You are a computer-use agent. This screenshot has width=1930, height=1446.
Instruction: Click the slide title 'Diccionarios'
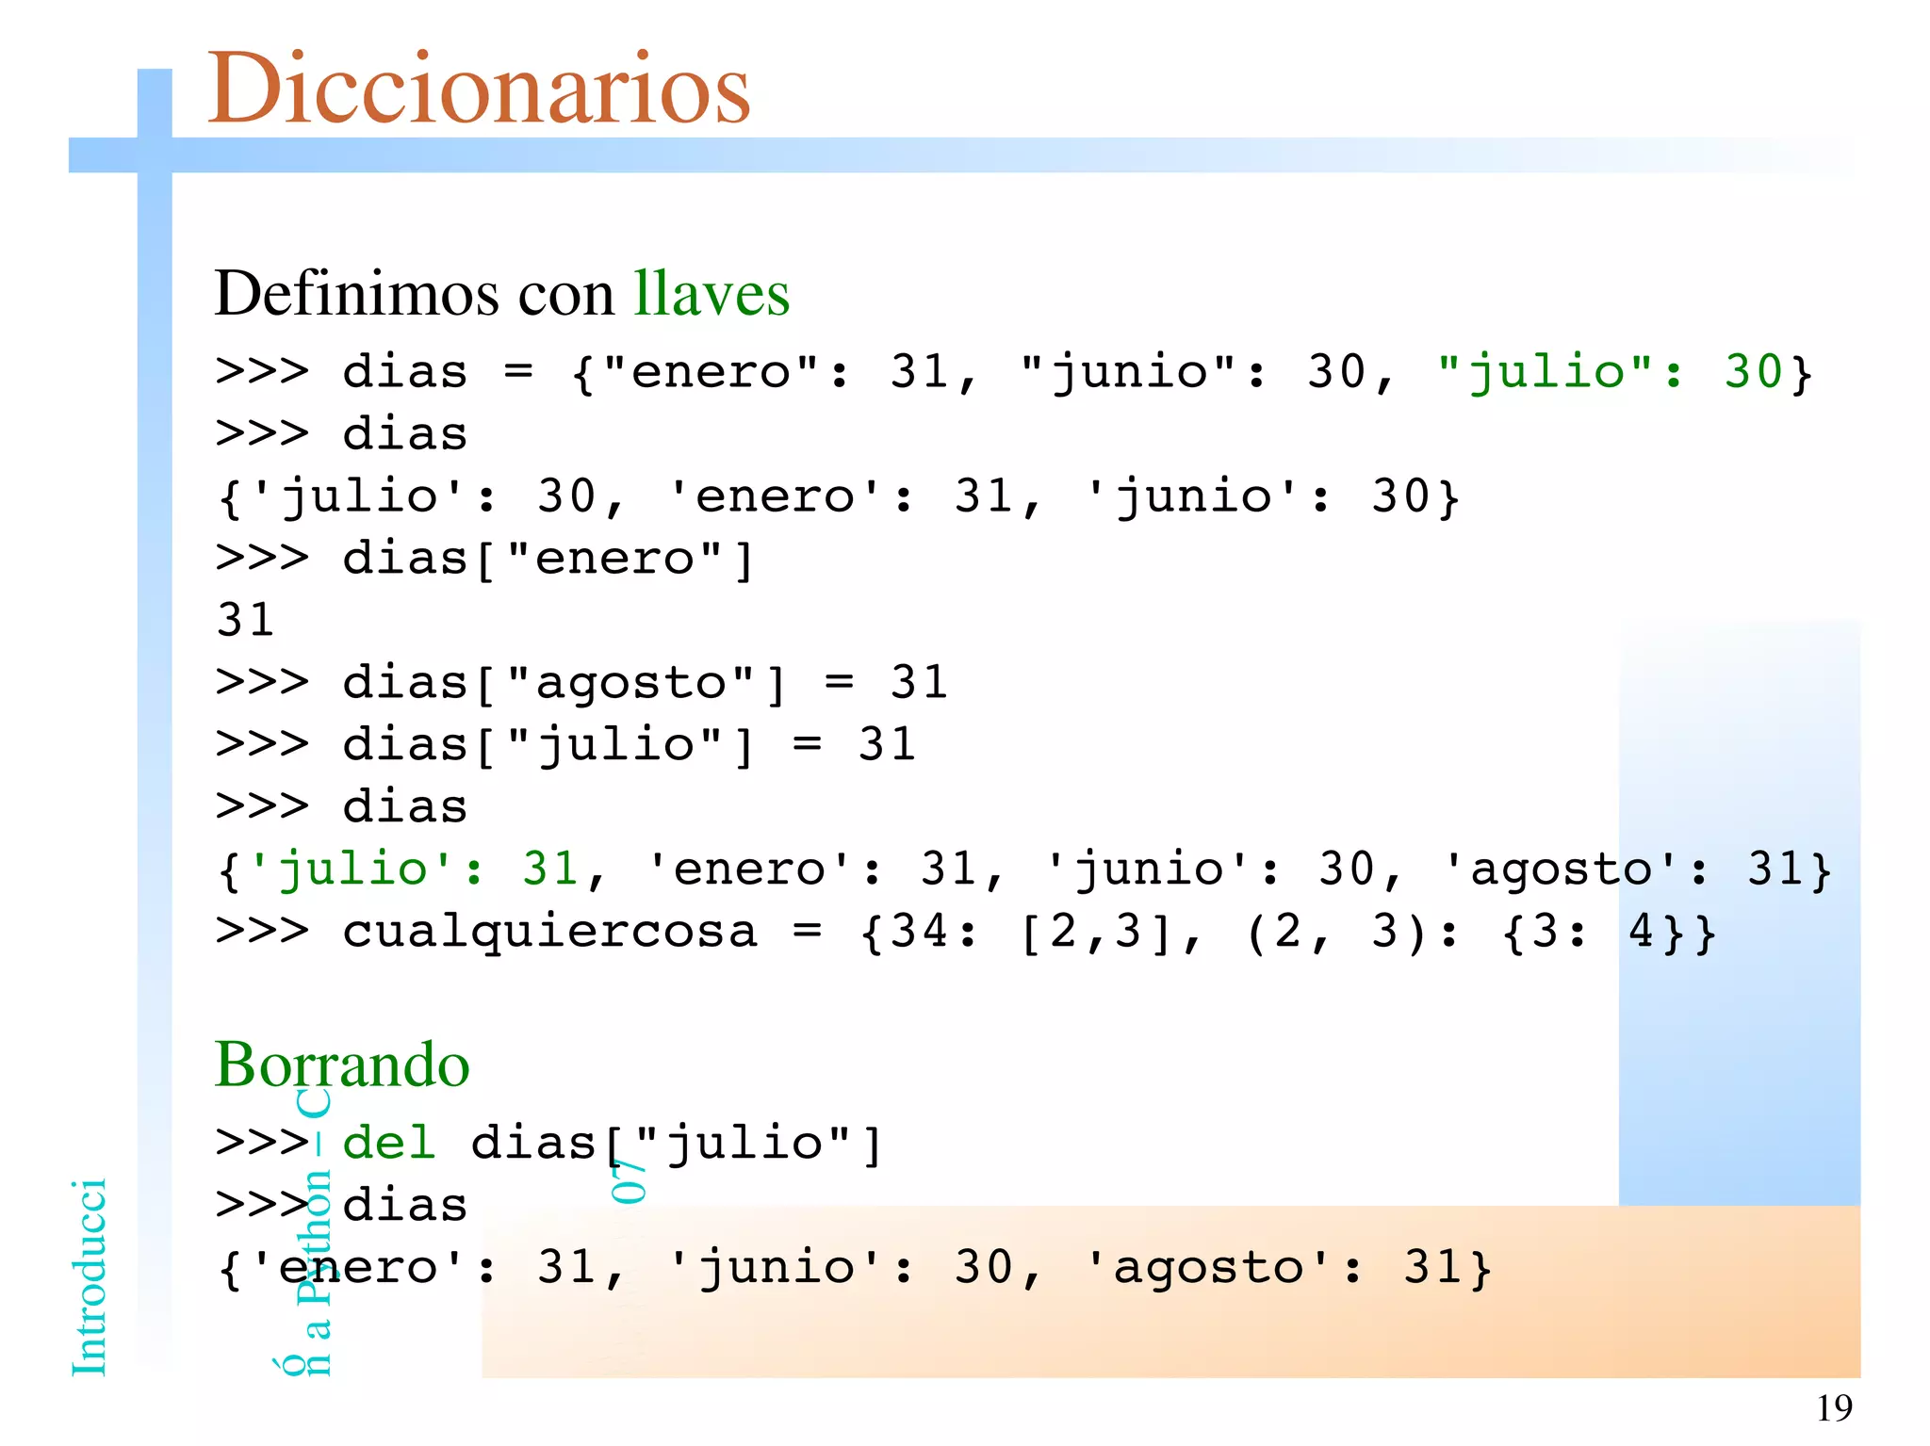tap(479, 87)
